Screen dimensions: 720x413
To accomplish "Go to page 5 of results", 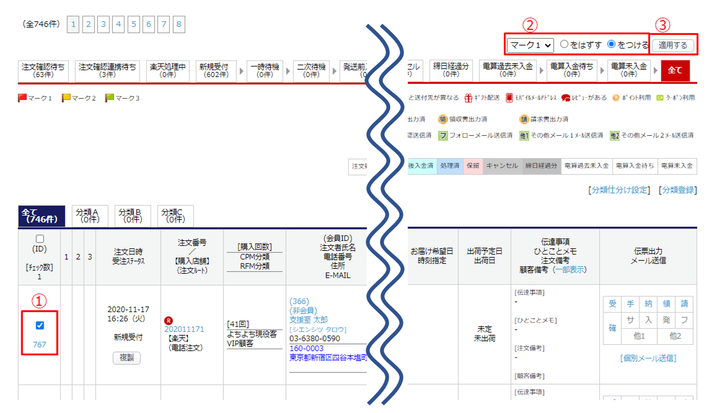I will point(134,24).
